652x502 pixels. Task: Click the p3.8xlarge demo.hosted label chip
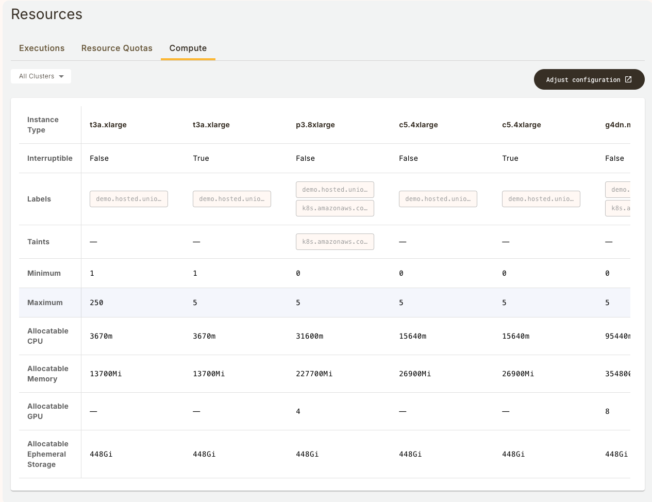335,190
